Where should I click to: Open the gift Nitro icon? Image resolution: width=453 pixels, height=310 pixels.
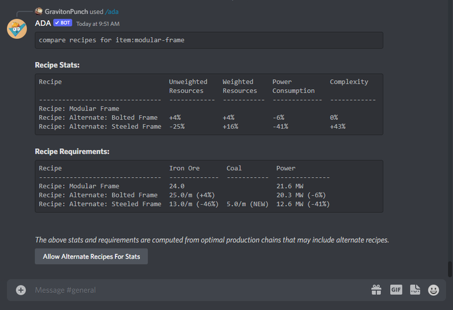(376, 290)
